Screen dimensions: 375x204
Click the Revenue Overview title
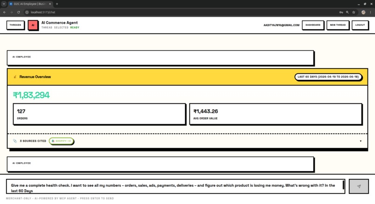tap(35, 77)
